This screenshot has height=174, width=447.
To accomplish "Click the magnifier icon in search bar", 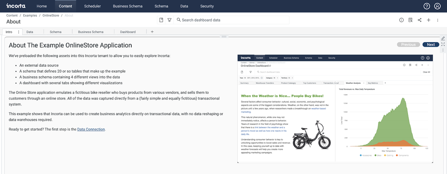I will pos(179,20).
